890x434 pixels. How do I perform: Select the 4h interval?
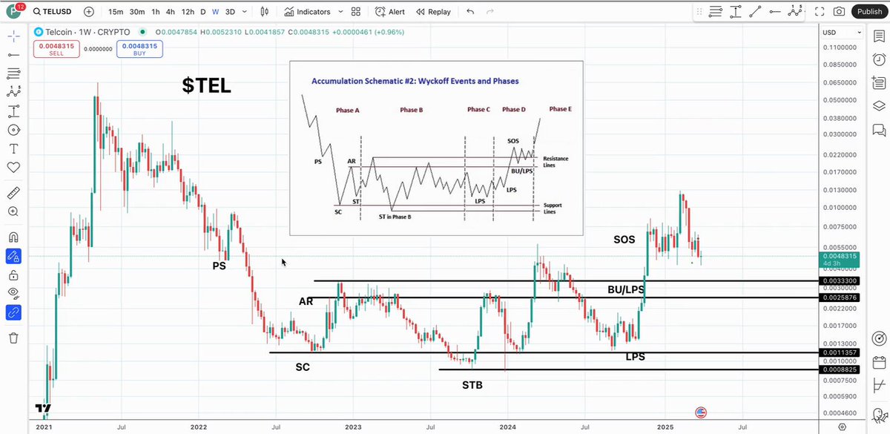[171, 12]
